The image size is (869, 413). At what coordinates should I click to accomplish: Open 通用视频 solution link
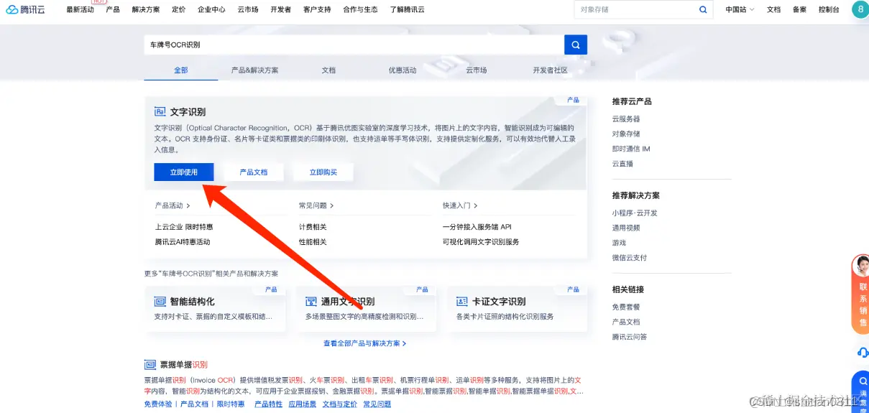tap(626, 228)
